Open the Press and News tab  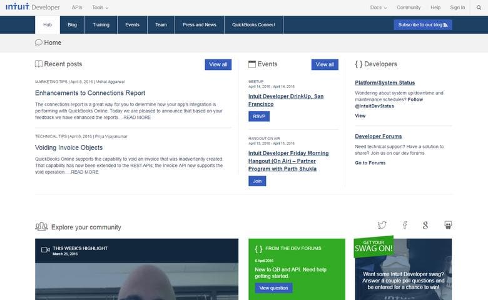(x=200, y=24)
